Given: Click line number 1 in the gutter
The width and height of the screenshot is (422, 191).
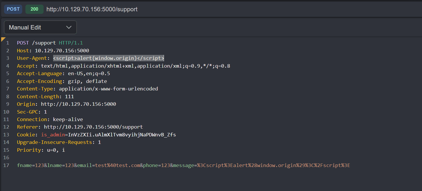Looking at the screenshot, I should [8, 42].
